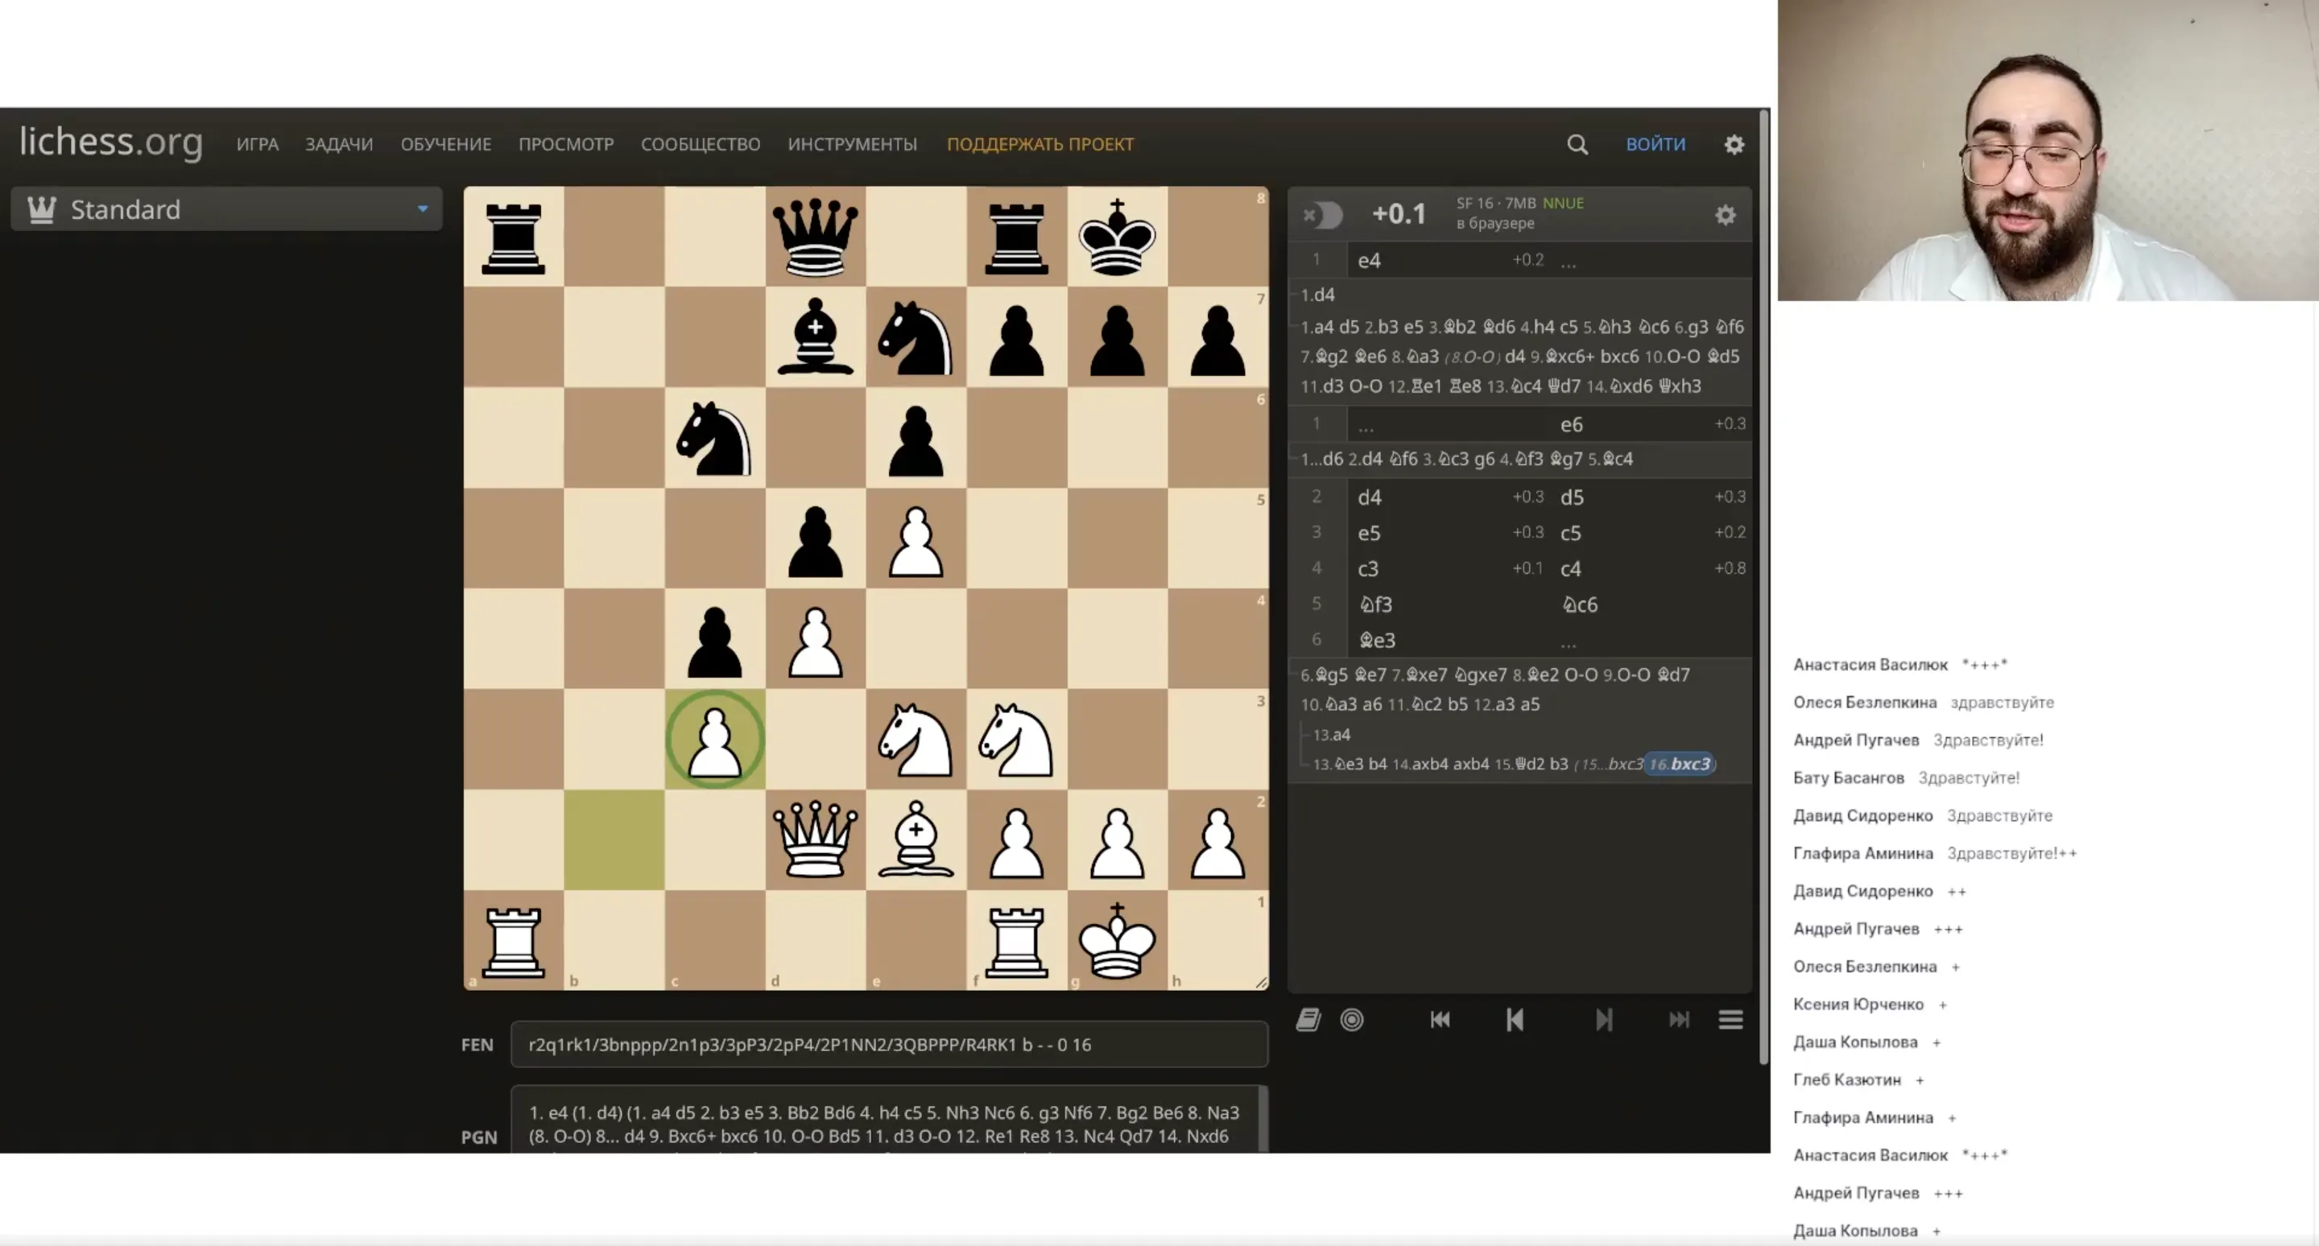The width and height of the screenshot is (2319, 1246).
Task: Open the ИНСТРУМЕНТЫ menu
Action: tap(852, 144)
